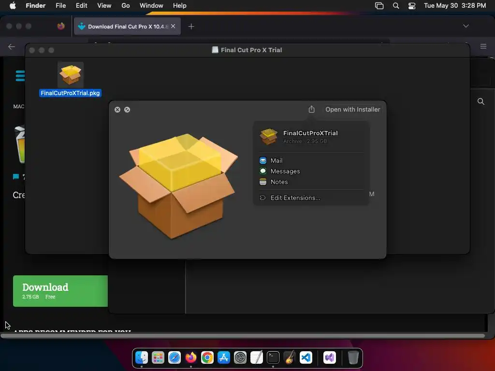Open the Finder menu
This screenshot has height=371, width=495.
pyautogui.click(x=36, y=5)
